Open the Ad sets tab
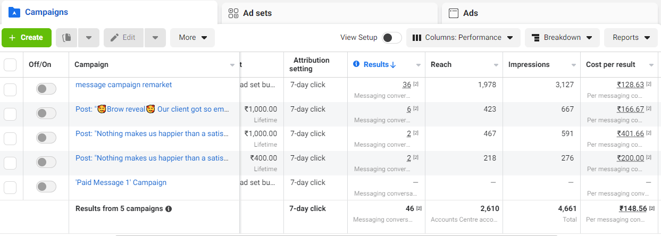Viewport: 661px width, 236px height. 329,13
